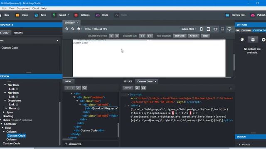266x149 pixels.
Task: Increase the column size
Action: click(142, 36)
